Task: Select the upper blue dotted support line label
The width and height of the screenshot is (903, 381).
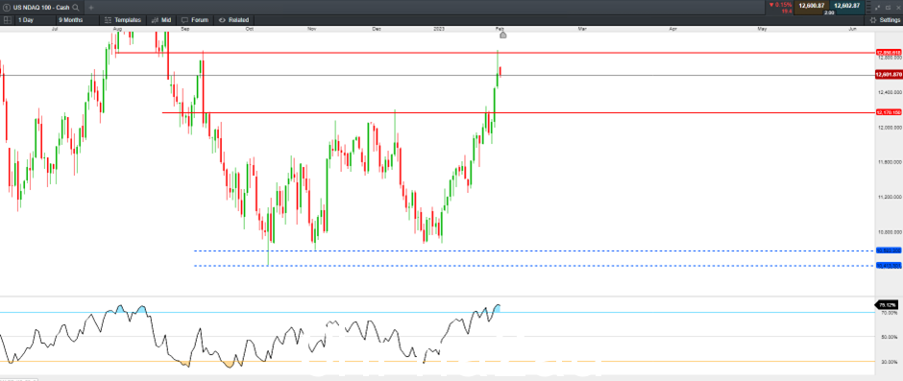Action: pyautogui.click(x=888, y=250)
